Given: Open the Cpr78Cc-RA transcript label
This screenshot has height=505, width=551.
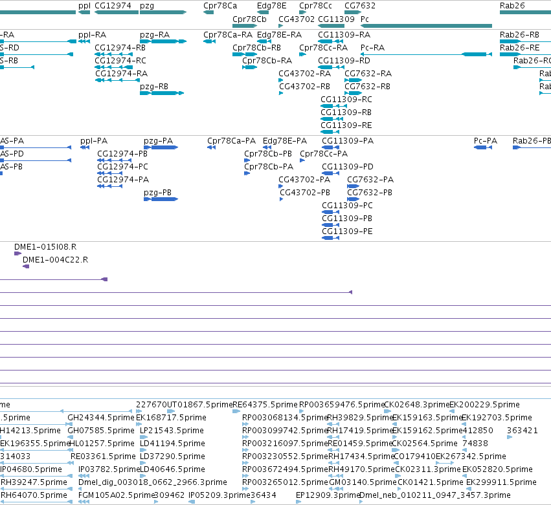Looking at the screenshot, I should coord(323,48).
